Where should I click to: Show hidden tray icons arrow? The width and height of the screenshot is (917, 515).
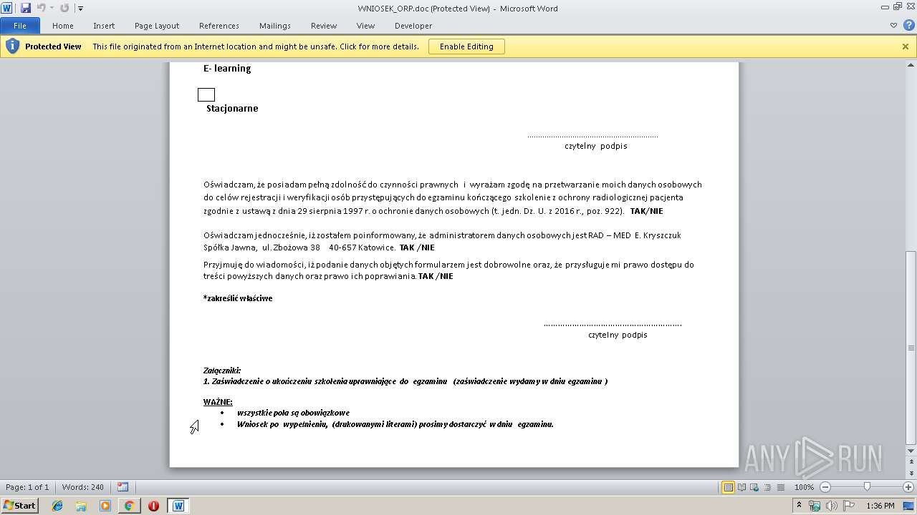pyautogui.click(x=800, y=506)
